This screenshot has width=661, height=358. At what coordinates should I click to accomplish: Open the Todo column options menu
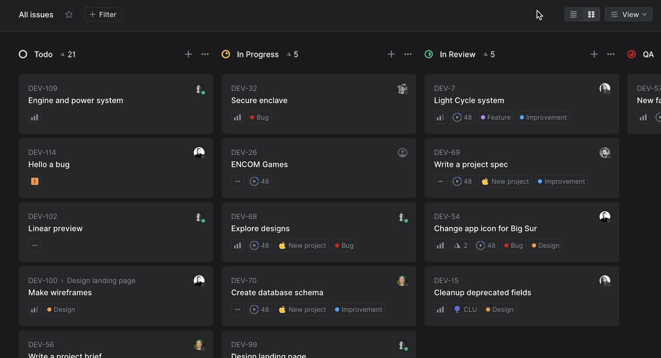coord(205,54)
